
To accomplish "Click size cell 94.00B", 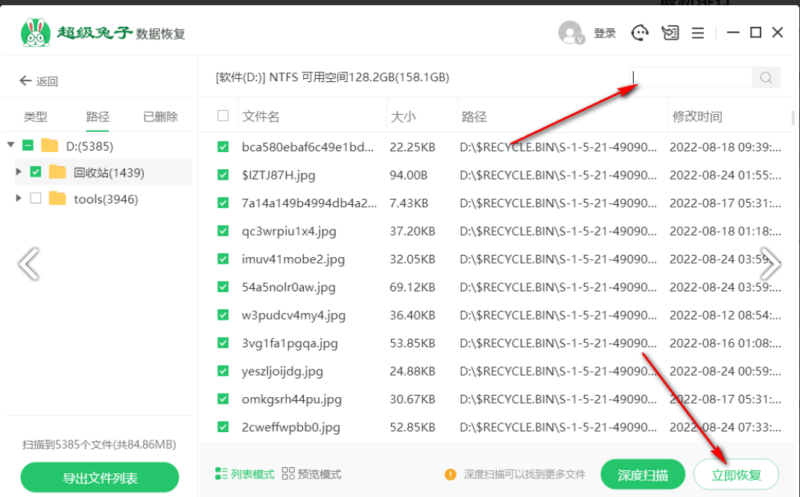I will (x=408, y=175).
